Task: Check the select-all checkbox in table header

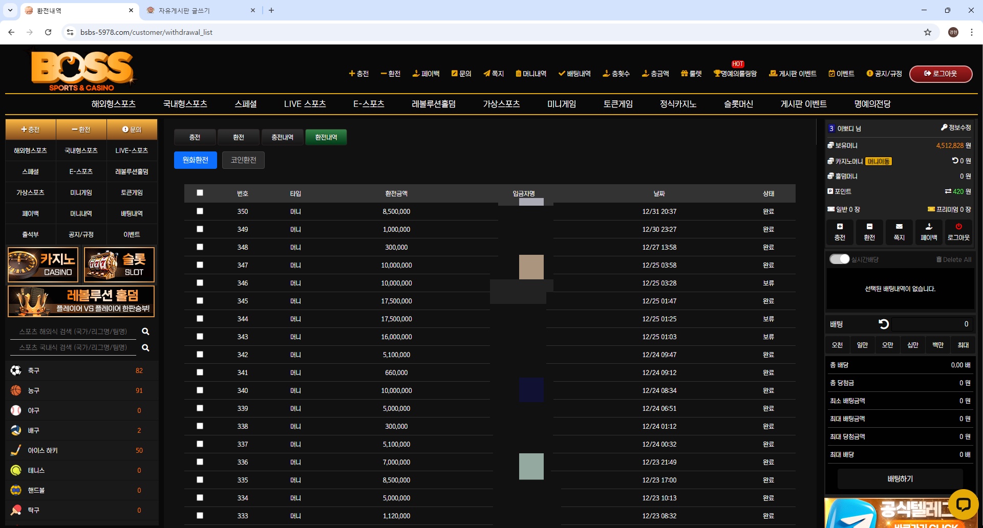Action: click(200, 193)
